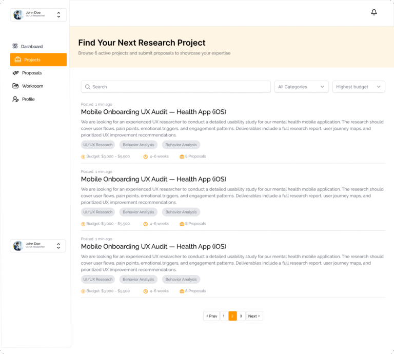Expand the top John Doe account switcher
Image resolution: width=394 pixels, height=354 pixels.
[x=58, y=15]
